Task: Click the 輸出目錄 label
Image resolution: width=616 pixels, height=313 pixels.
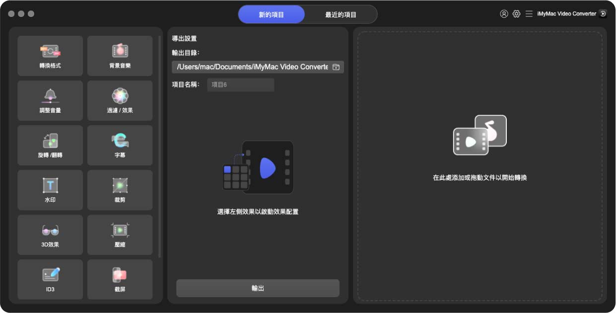Action: pyautogui.click(x=186, y=53)
